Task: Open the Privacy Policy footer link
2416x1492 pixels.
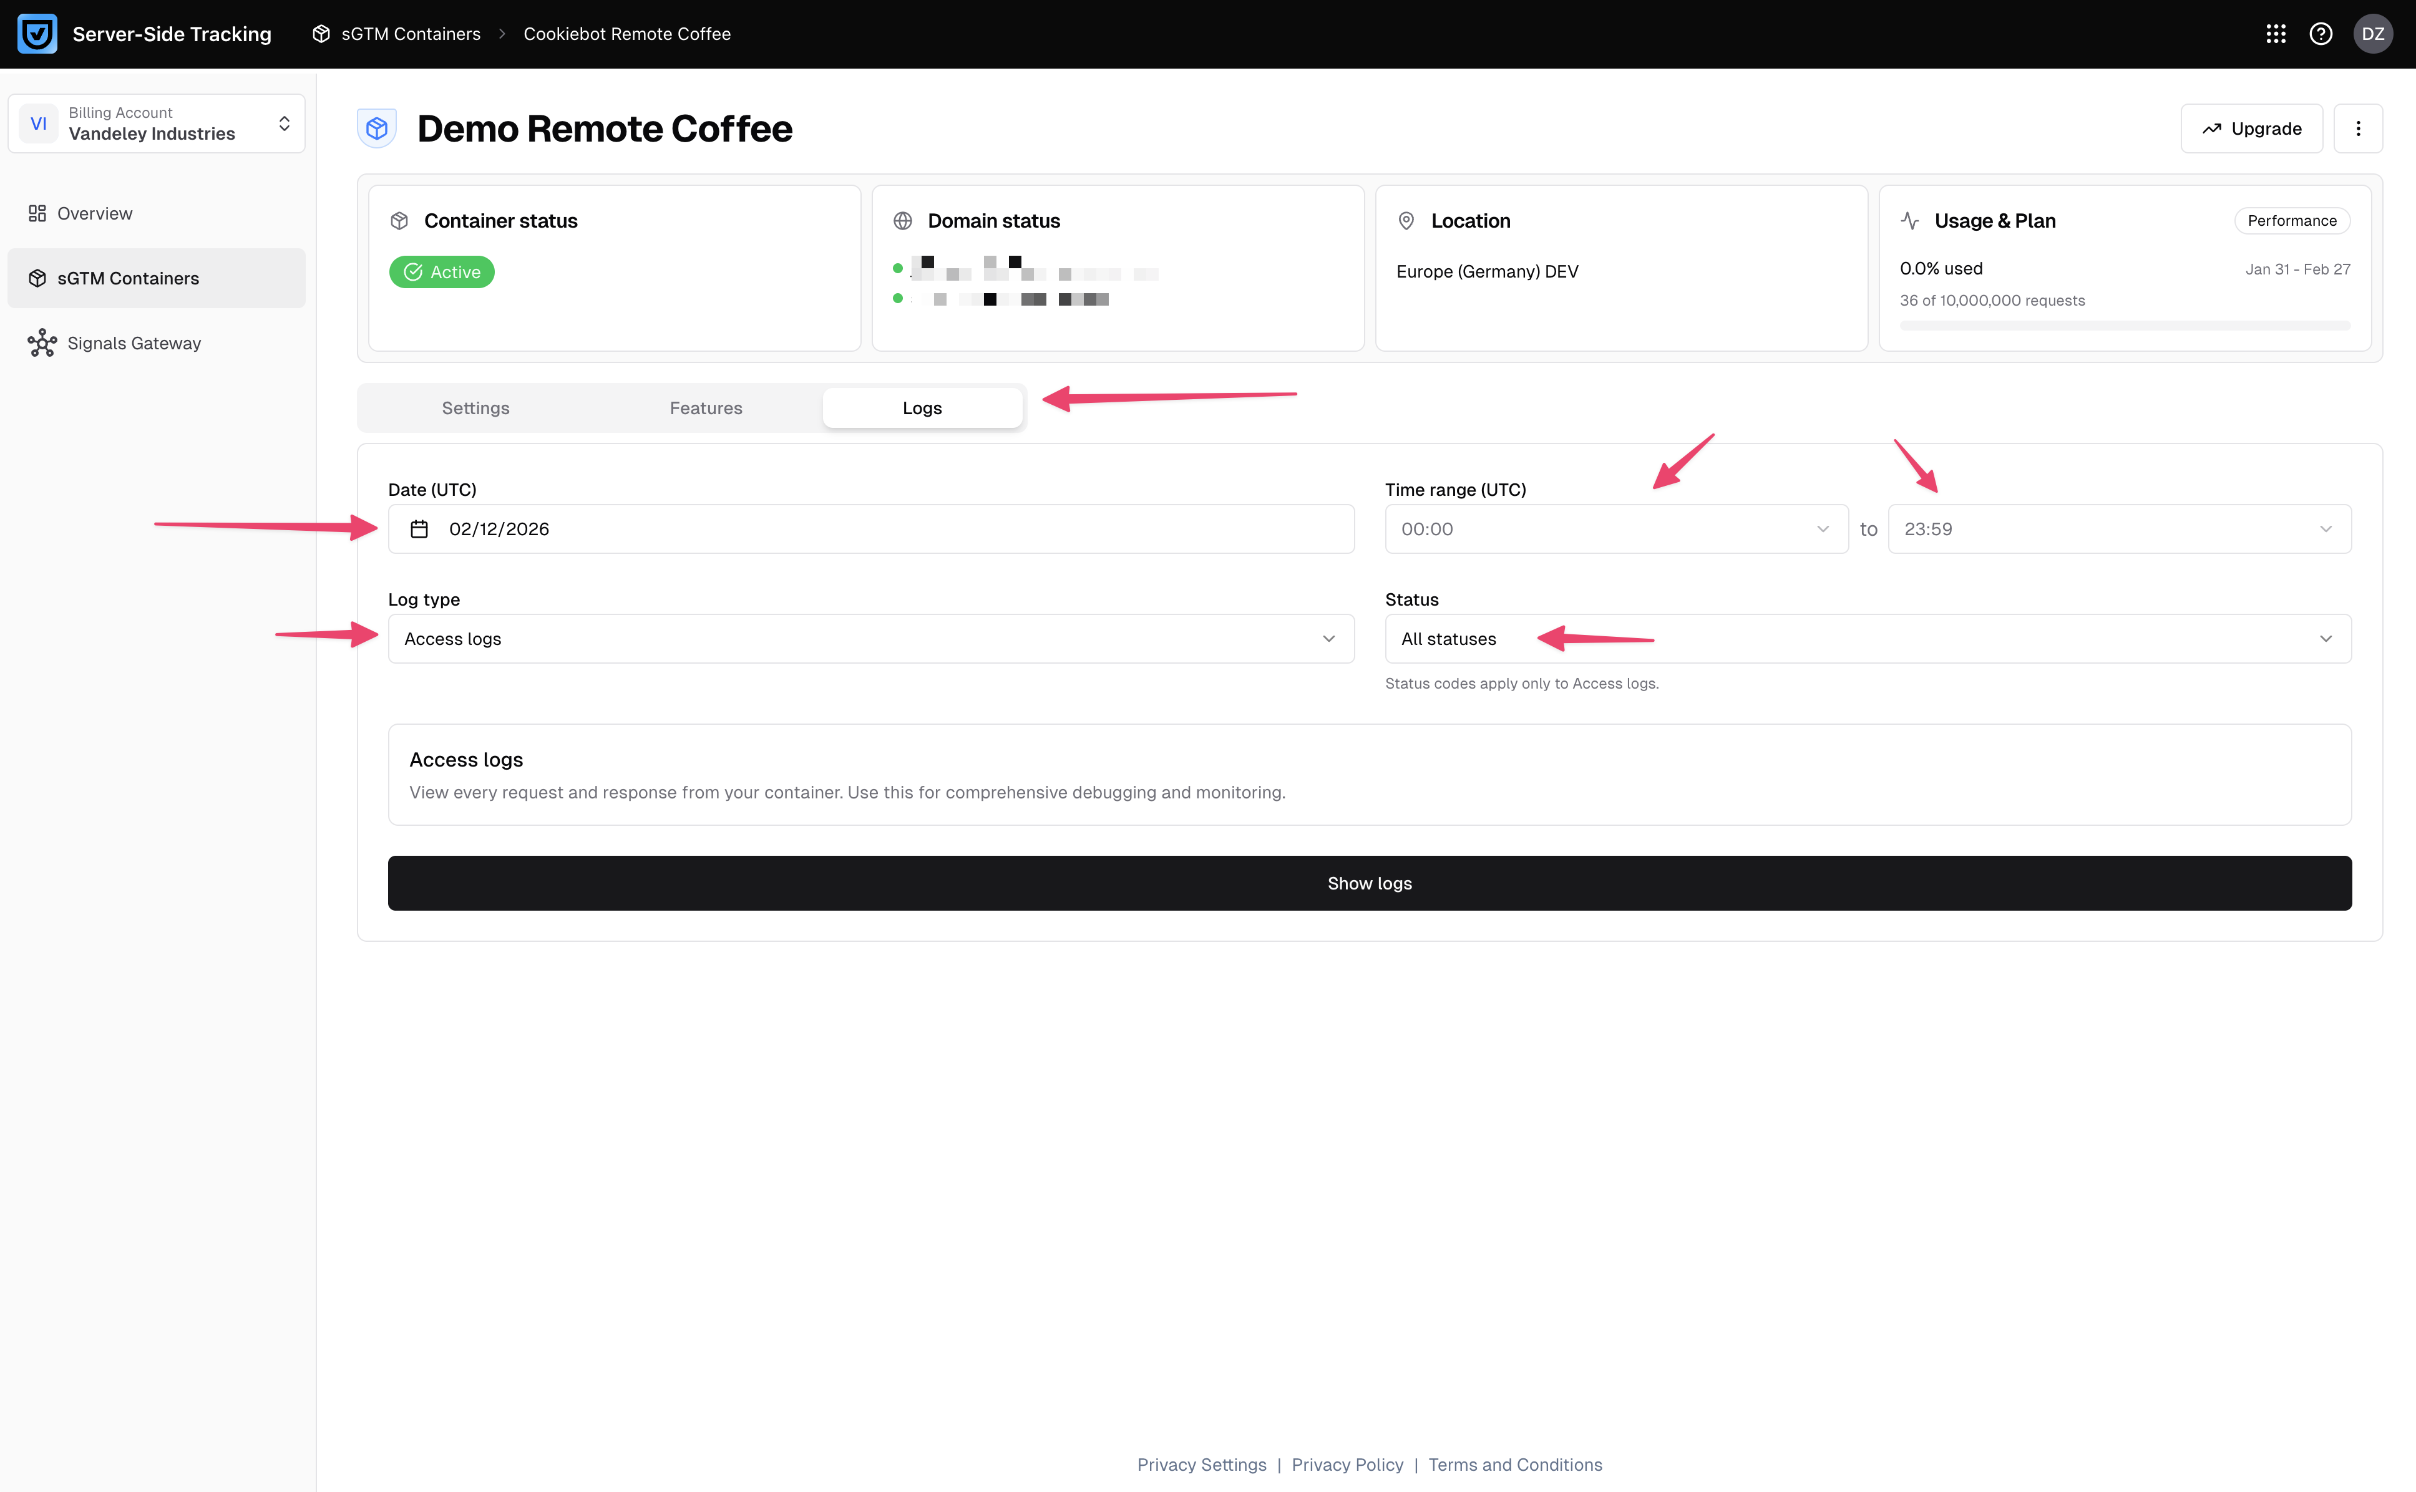Action: (x=1346, y=1465)
